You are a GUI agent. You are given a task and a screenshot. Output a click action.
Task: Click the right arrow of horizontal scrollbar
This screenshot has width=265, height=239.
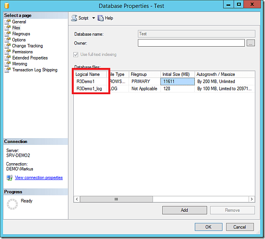252,199
